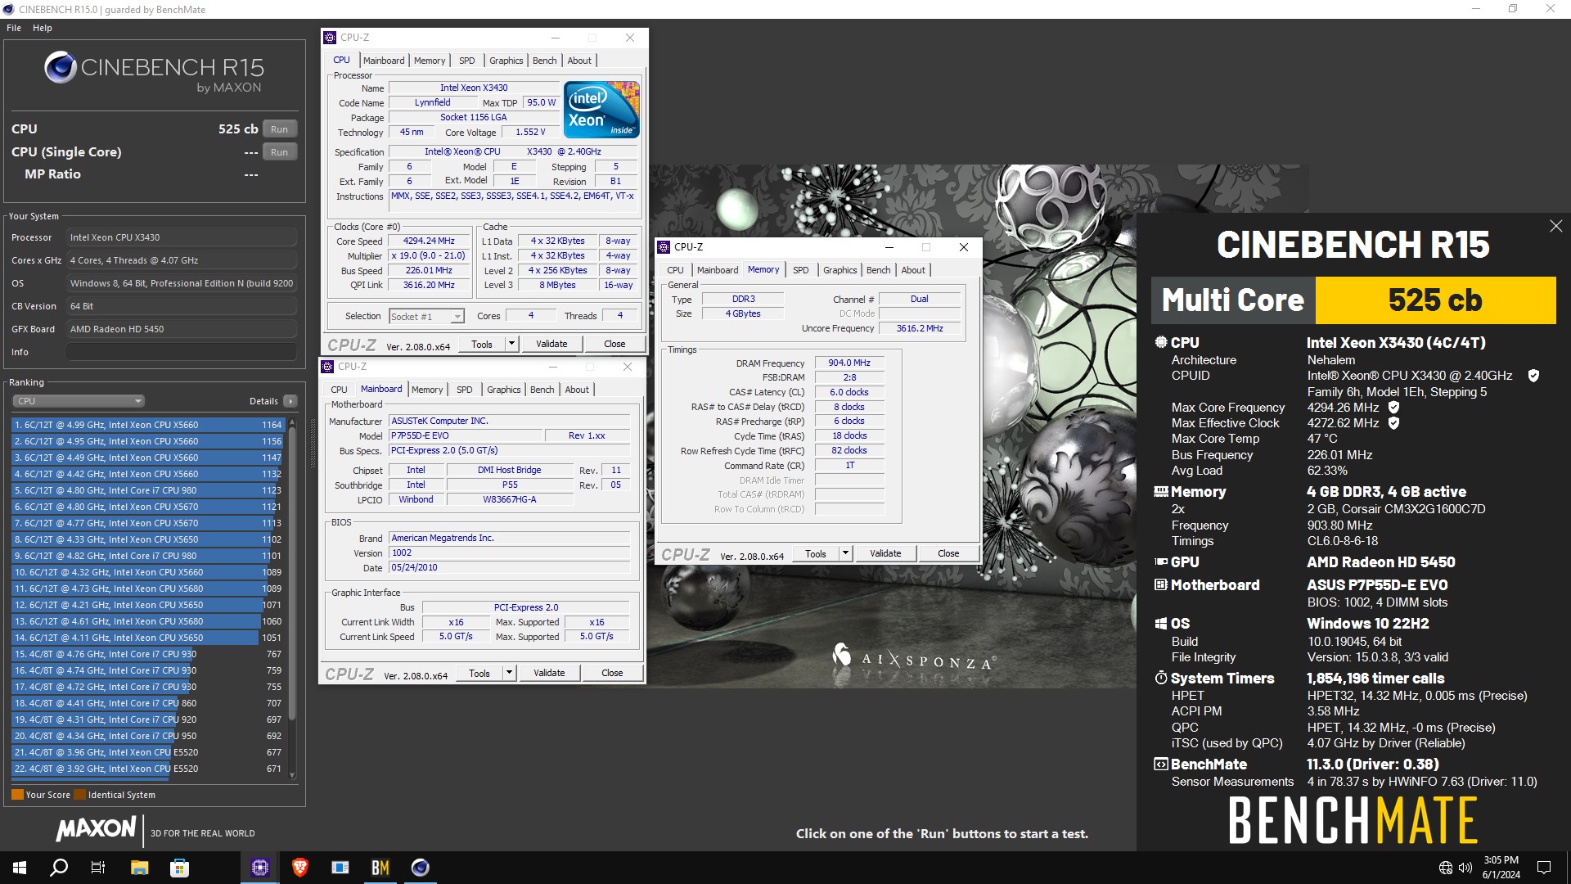Click Processor field Intel Xeon CPU X3430
Image resolution: width=1571 pixels, height=884 pixels.
tap(182, 237)
